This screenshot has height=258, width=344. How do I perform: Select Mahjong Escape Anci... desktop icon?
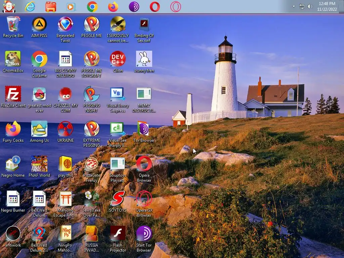point(66,204)
